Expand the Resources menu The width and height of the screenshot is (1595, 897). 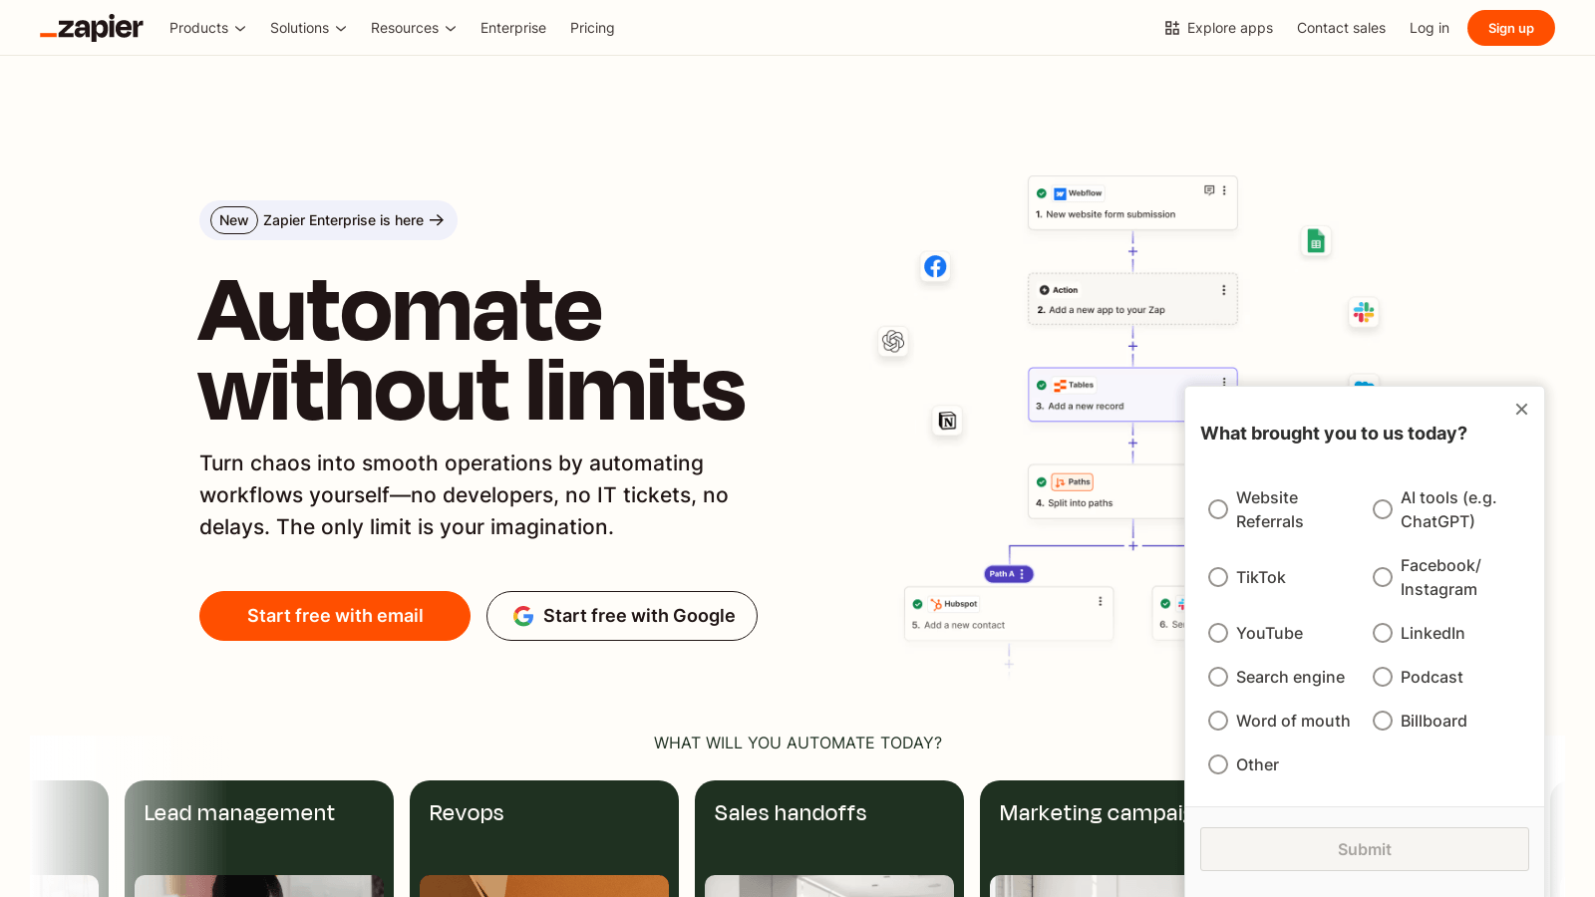(413, 28)
